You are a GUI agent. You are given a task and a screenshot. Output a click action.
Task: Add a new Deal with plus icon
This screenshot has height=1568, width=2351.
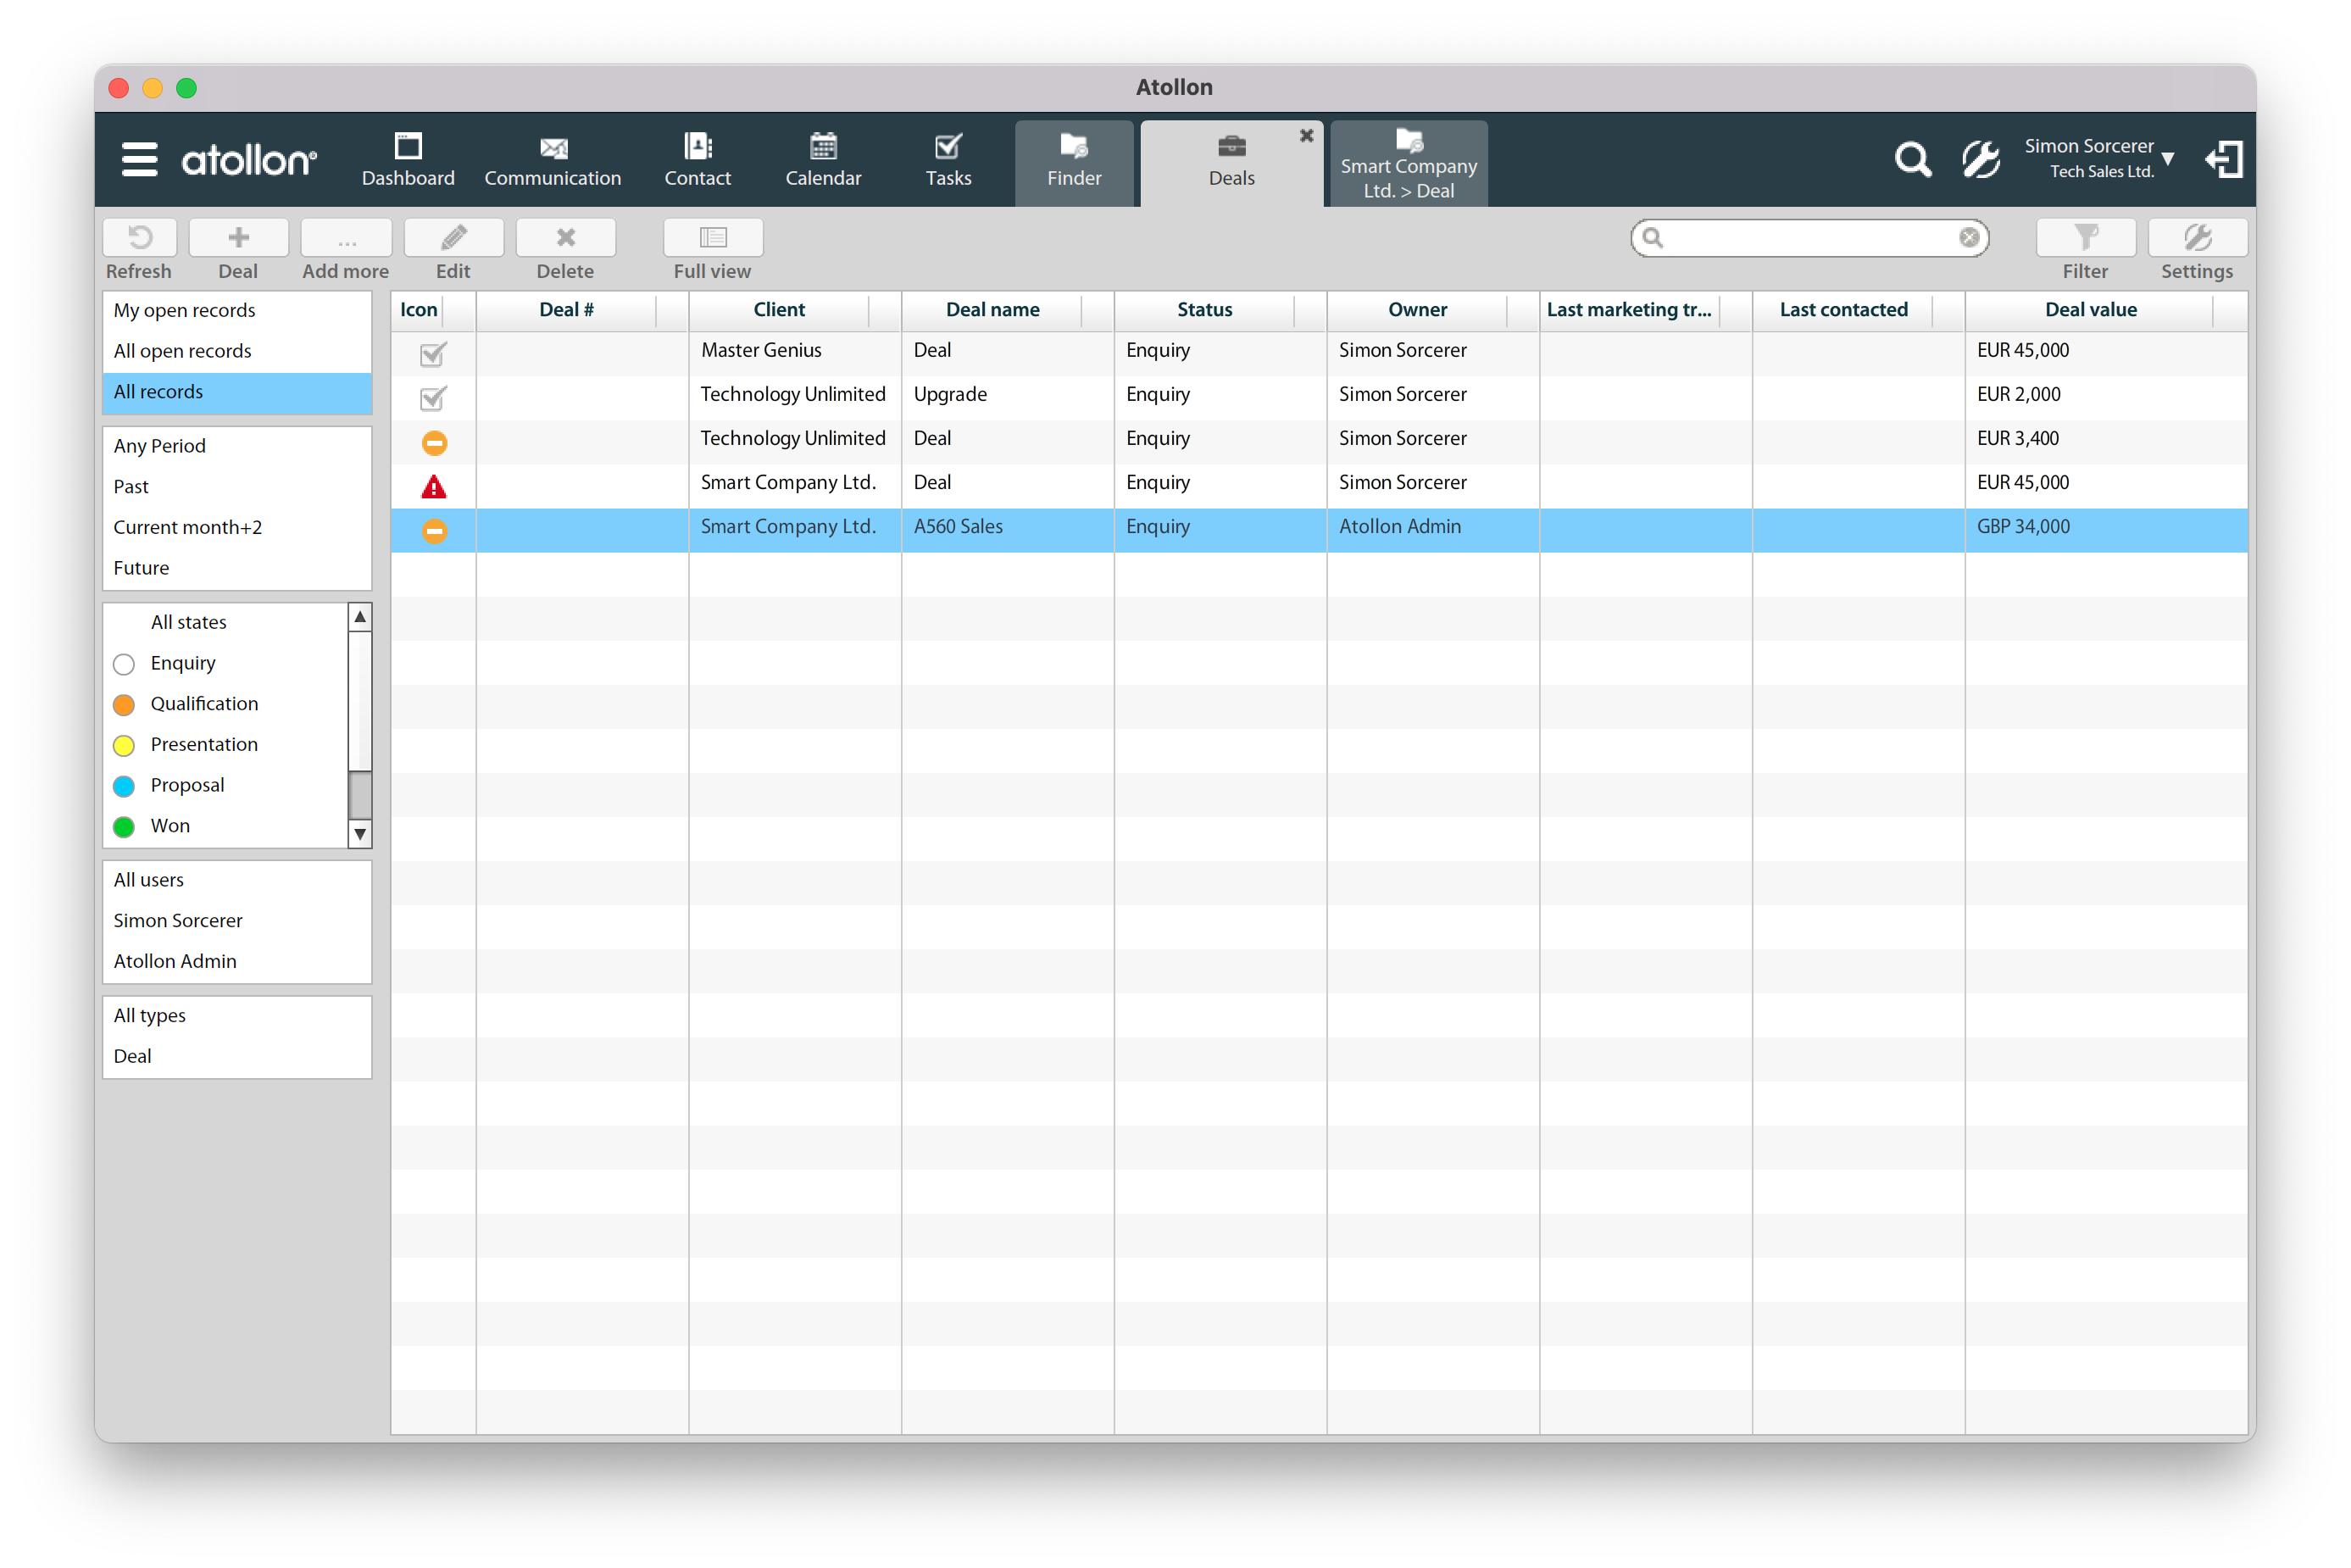[x=238, y=238]
